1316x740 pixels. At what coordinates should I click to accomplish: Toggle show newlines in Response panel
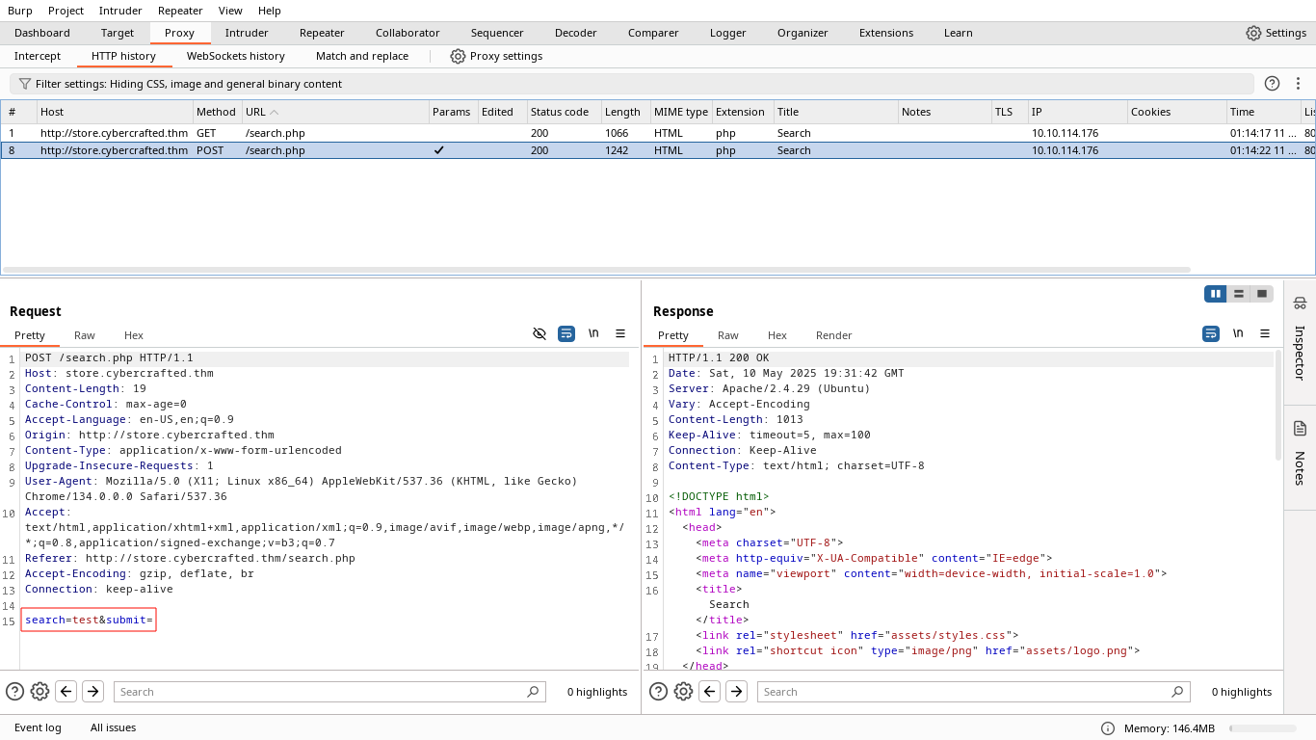(x=1238, y=333)
